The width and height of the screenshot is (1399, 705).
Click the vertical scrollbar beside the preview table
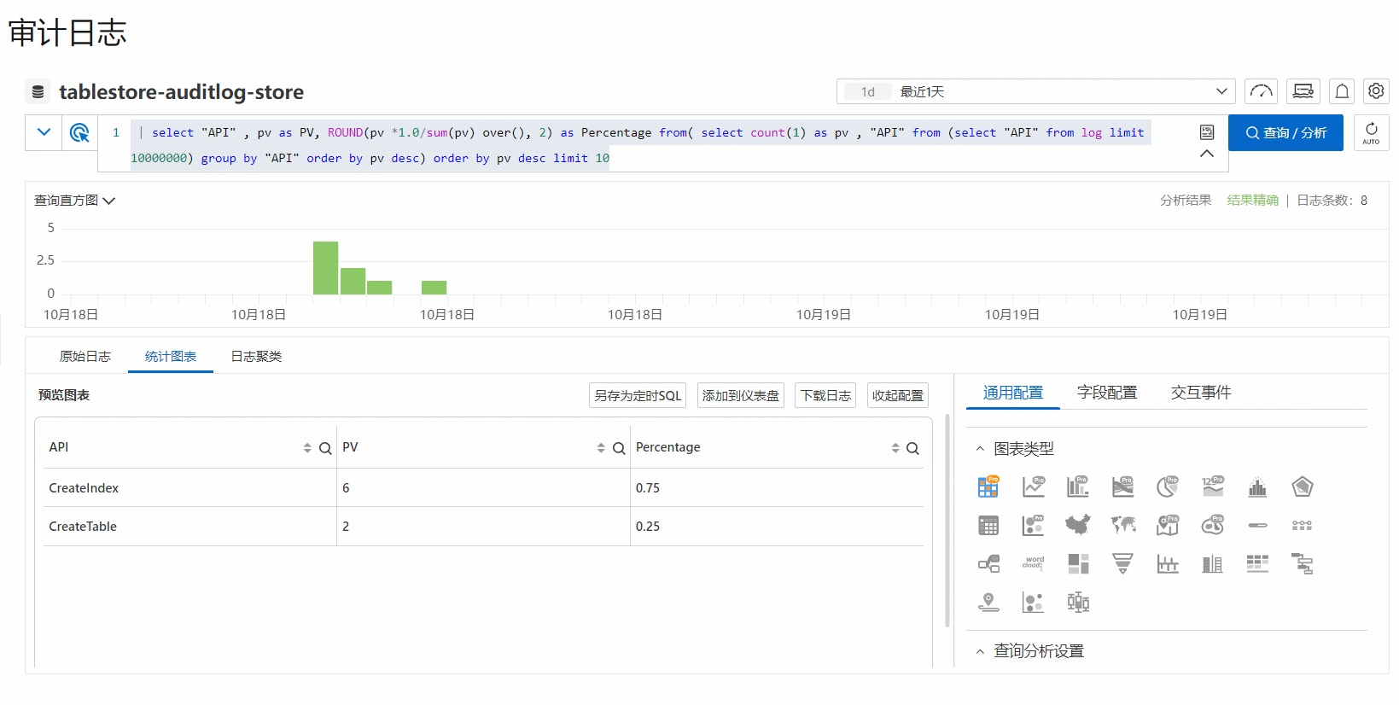[x=947, y=521]
